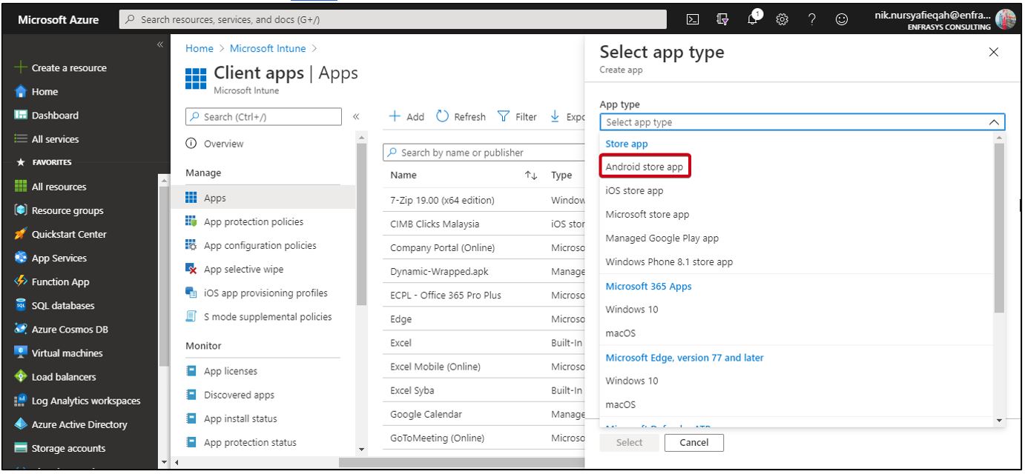Choose the Android store app option

click(x=645, y=166)
